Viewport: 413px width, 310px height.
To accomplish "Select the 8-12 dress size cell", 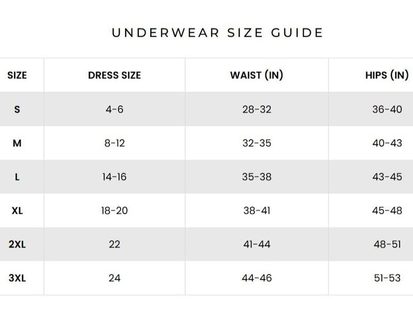I will [x=115, y=143].
